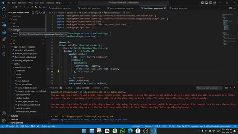Click the debug console filter field
Viewport: 238px width, 134px height.
[x=209, y=88]
